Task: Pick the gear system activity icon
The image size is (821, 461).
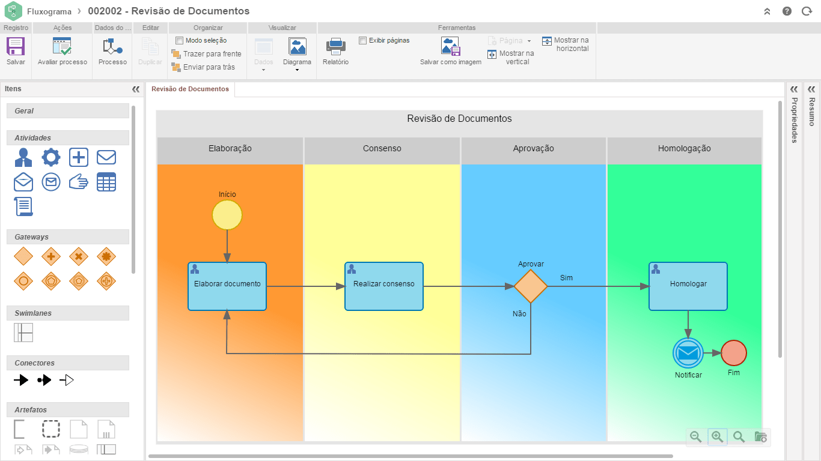Action: pyautogui.click(x=51, y=157)
